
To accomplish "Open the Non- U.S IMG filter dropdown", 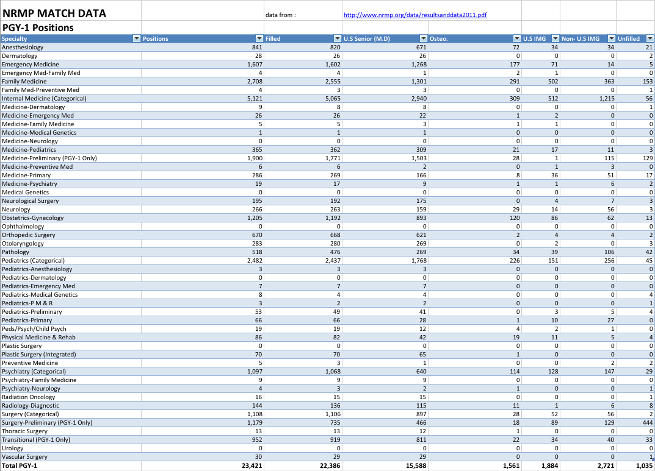I will (612, 39).
